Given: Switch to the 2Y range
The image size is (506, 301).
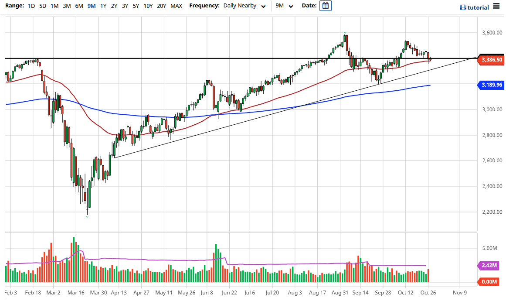Looking at the screenshot, I should point(113,6).
